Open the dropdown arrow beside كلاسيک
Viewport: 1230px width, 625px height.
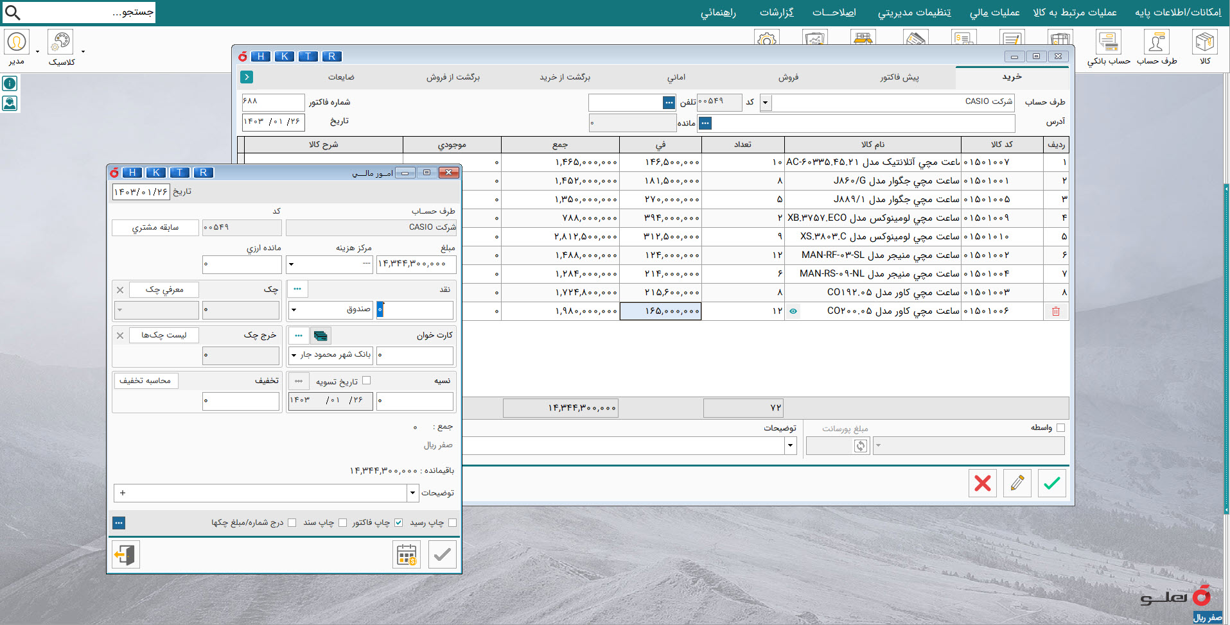[x=83, y=51]
